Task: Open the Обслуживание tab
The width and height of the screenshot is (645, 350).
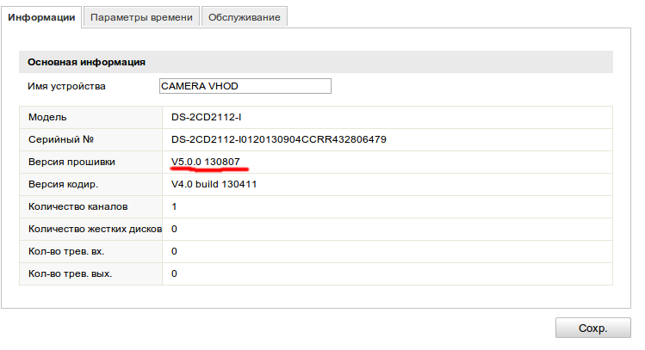Action: 245,17
